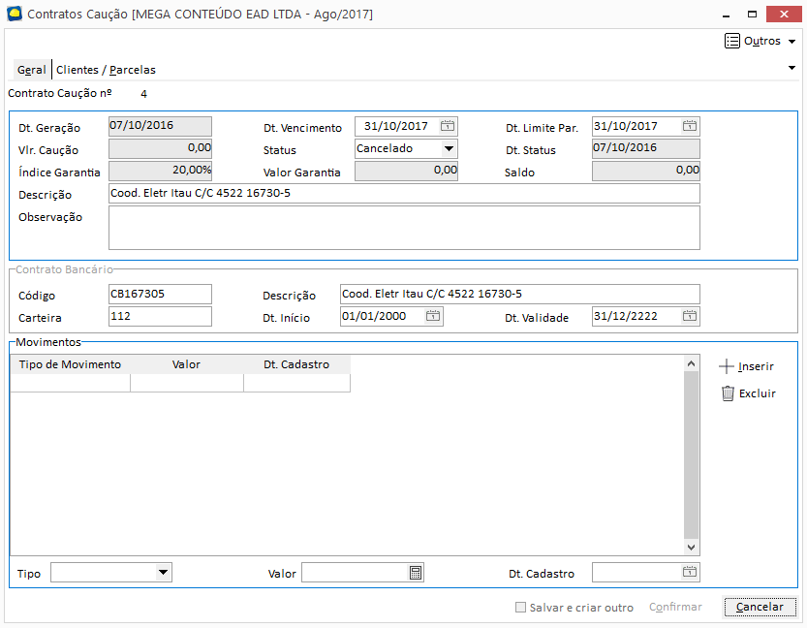Close the Contratos Caução window
807x628 pixels.
tap(784, 14)
